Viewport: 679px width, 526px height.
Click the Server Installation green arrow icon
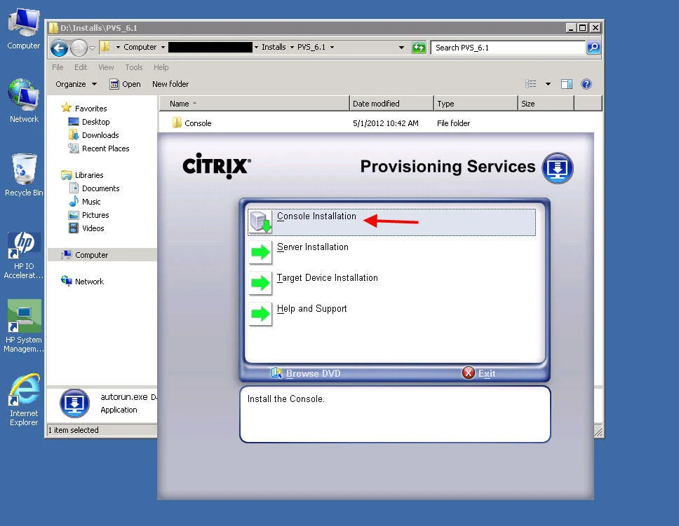coord(261,252)
